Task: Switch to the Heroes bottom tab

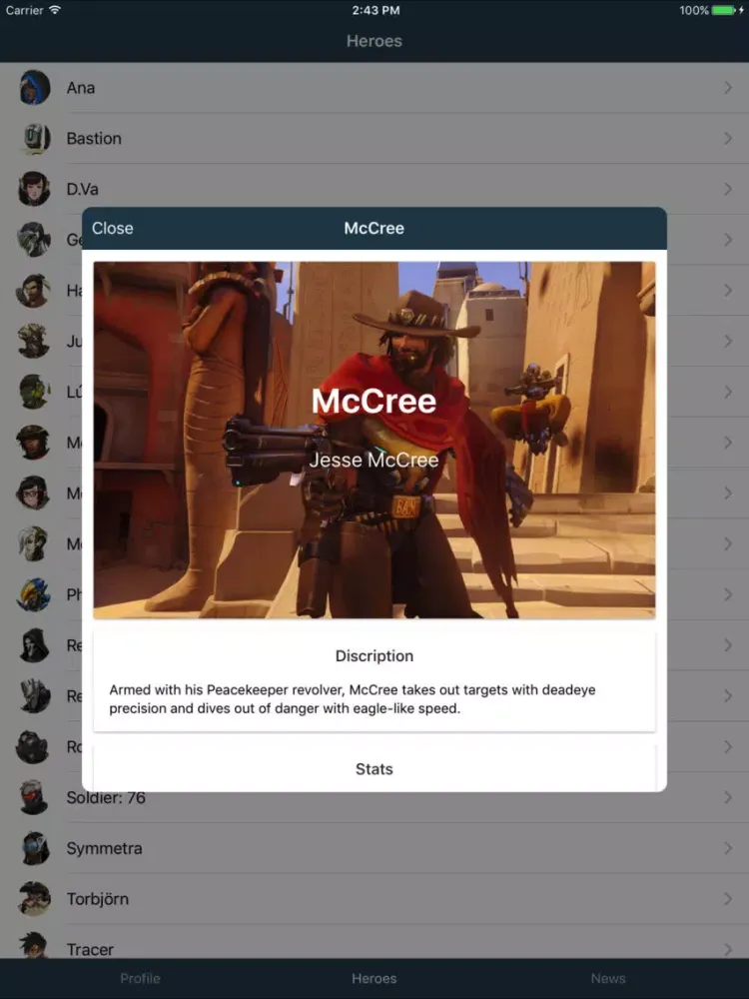Action: coord(374,978)
